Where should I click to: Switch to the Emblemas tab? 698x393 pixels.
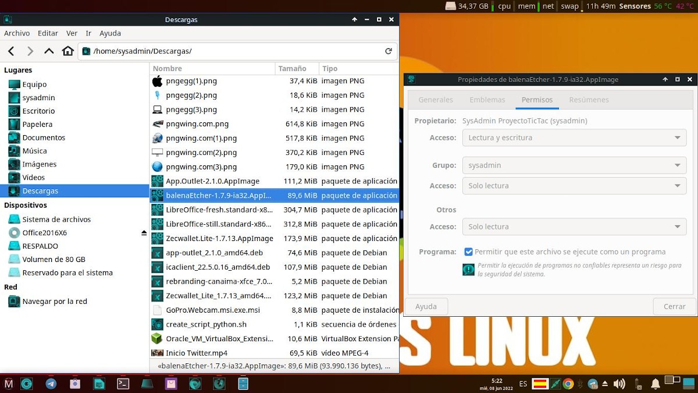(x=487, y=100)
